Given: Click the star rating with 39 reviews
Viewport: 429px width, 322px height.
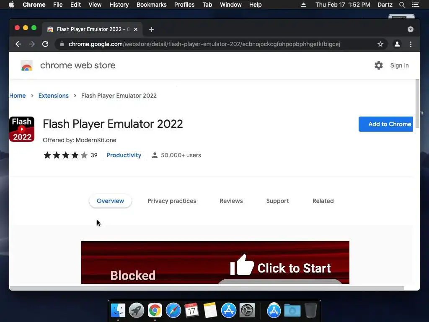Looking at the screenshot, I should pyautogui.click(x=70, y=155).
